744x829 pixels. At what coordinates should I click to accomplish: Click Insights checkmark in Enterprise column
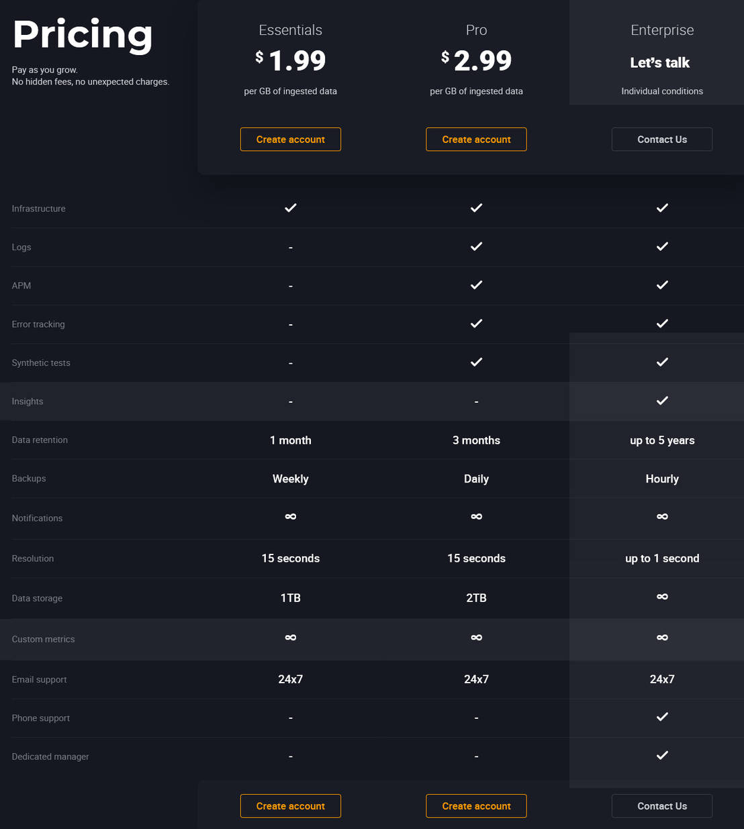coord(662,401)
